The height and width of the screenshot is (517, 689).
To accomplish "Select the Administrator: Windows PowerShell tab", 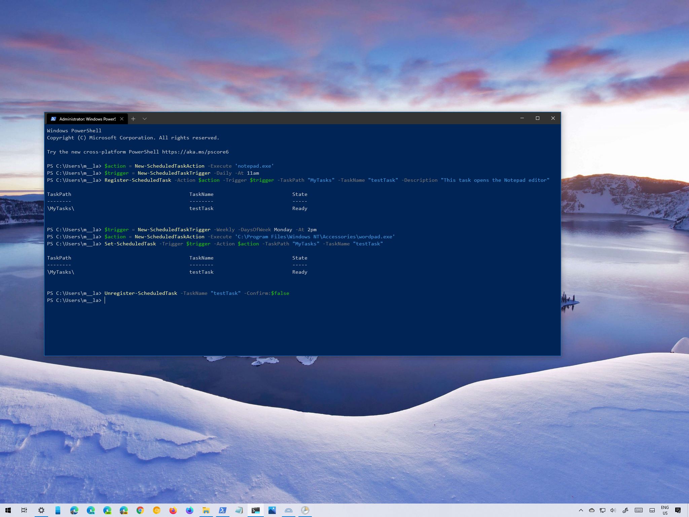I will click(x=84, y=119).
